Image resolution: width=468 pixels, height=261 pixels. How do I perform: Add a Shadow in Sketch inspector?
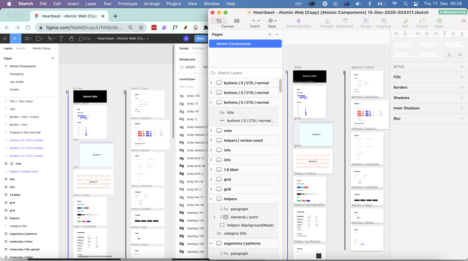coord(462,98)
